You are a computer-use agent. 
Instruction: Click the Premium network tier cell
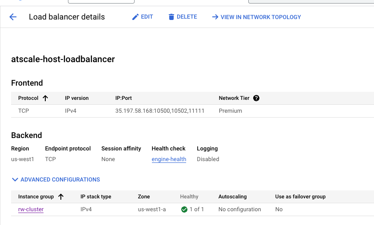(x=231, y=111)
